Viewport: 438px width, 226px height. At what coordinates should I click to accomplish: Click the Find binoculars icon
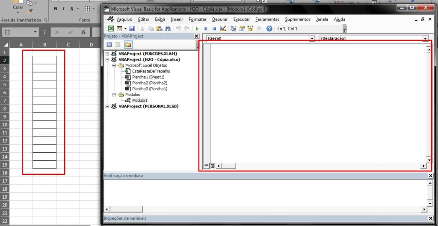168,29
